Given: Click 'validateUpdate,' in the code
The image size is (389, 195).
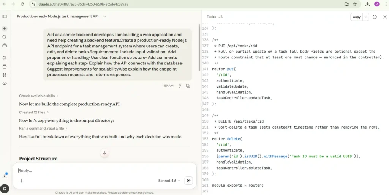Looking at the screenshot, I should click(x=232, y=86).
